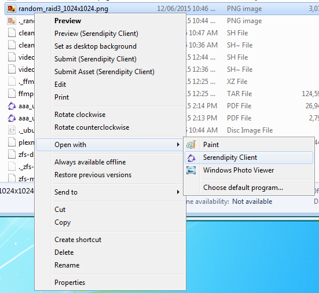
Task: Click the zfs-d file icon
Action: (12, 155)
